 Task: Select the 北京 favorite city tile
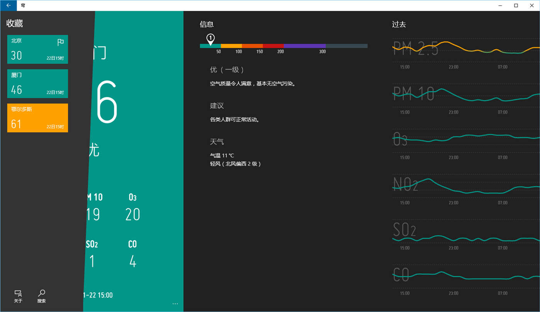pos(37,49)
